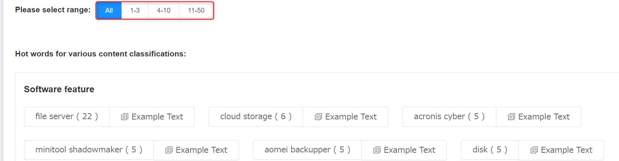Select the All range option
The image size is (619, 161).
[109, 10]
